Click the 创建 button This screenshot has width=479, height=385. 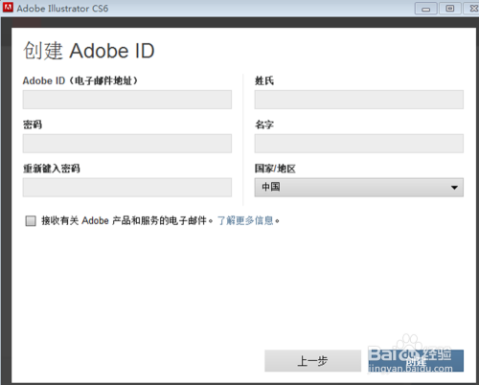point(416,361)
